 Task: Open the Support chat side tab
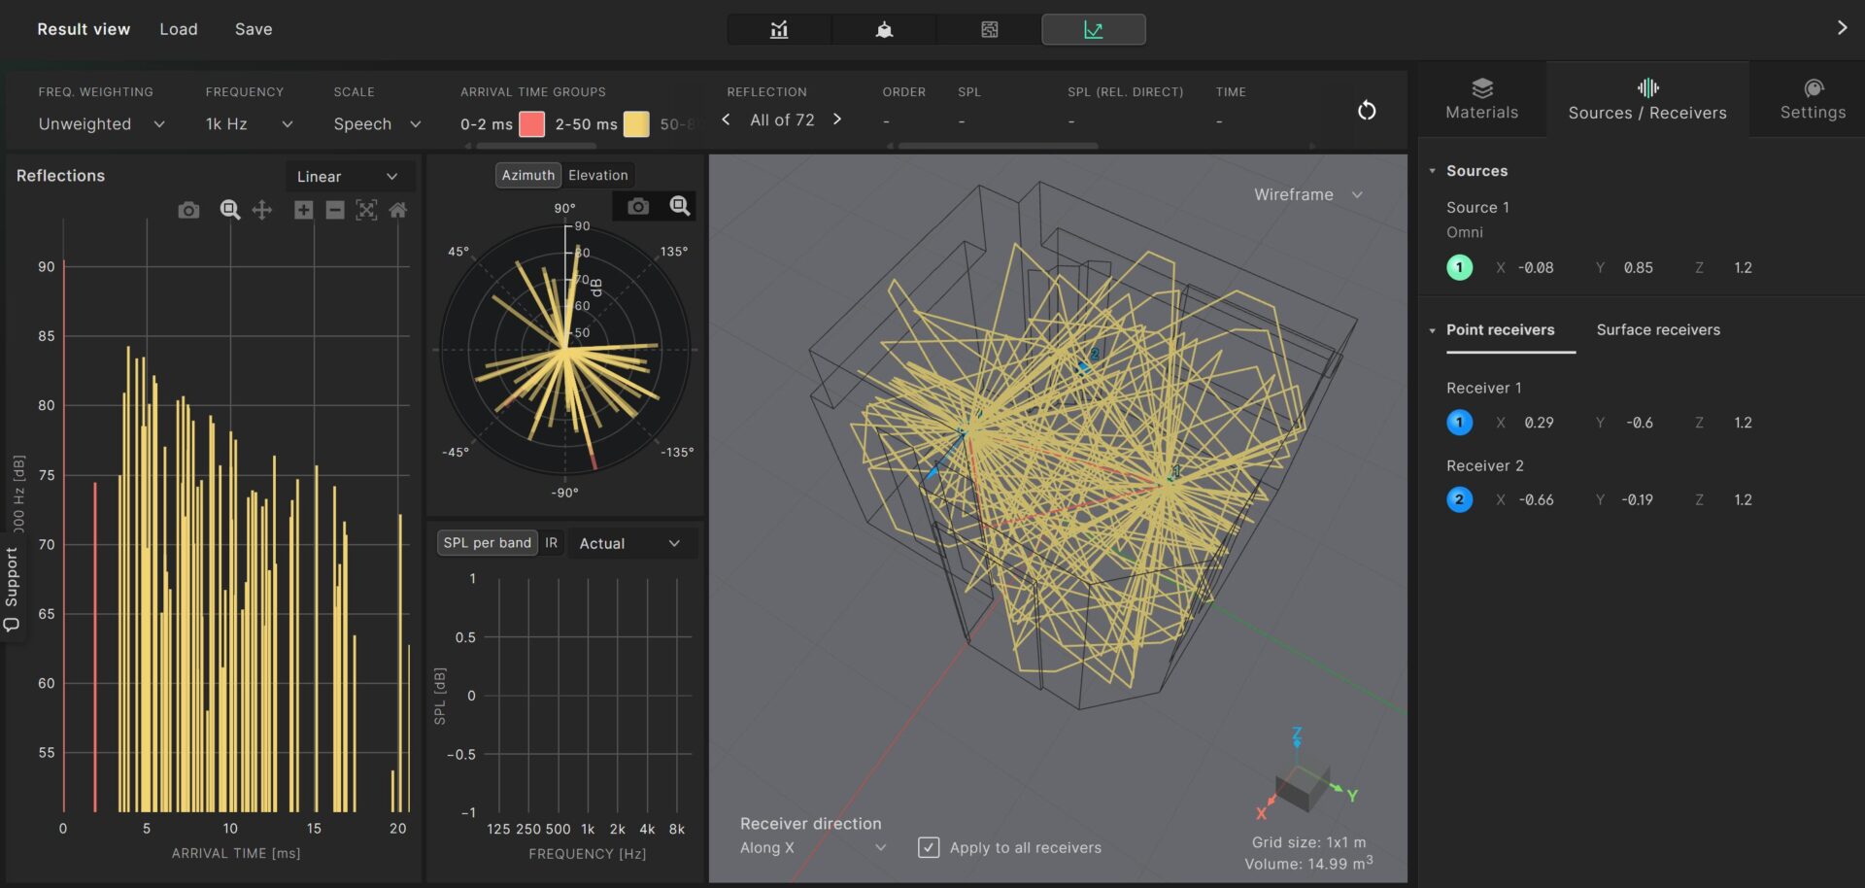(12, 591)
